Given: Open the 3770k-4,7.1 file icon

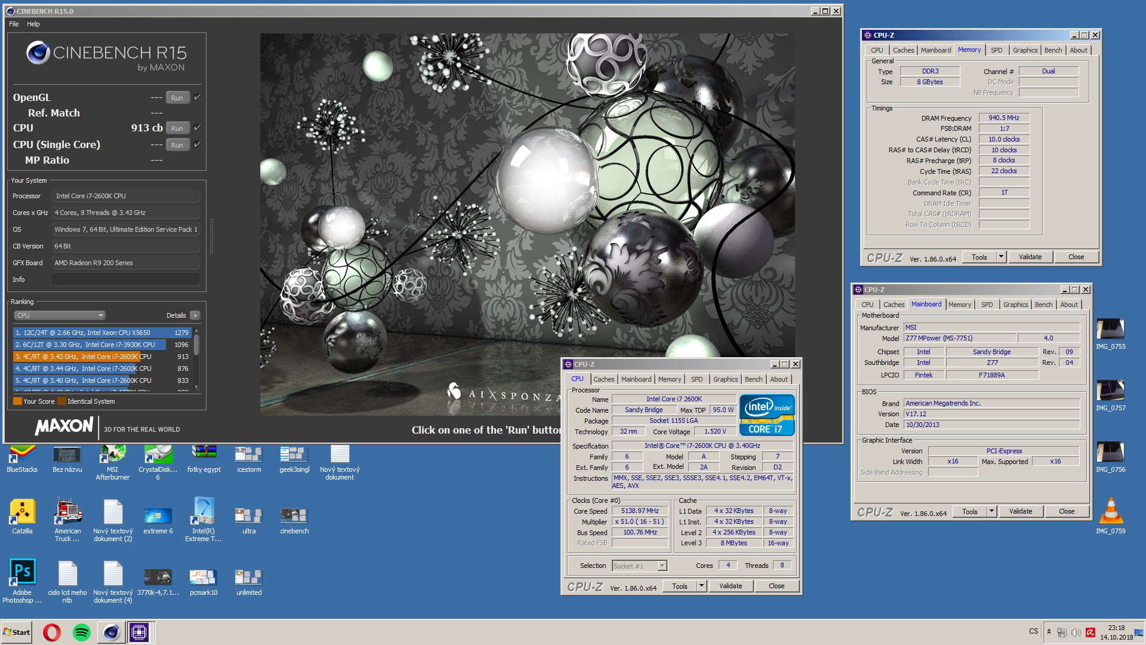Looking at the screenshot, I should (x=158, y=582).
